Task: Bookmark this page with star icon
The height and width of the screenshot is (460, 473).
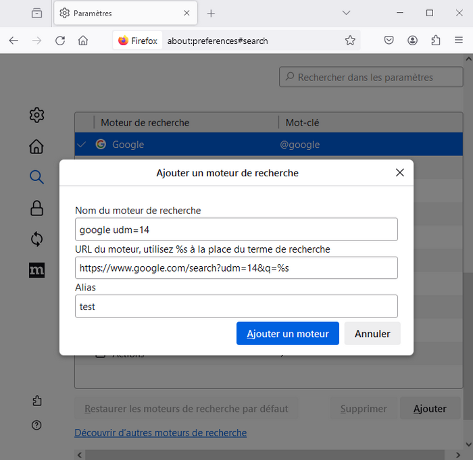Action: click(350, 41)
